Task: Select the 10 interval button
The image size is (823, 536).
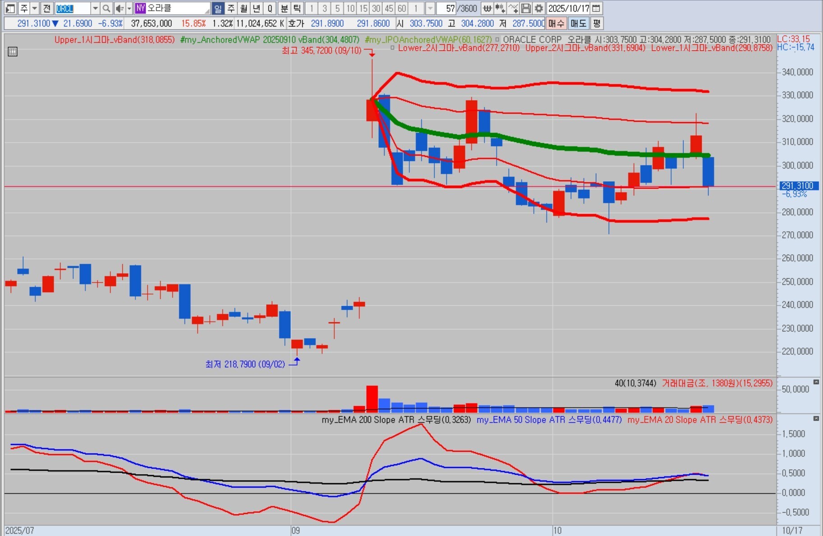Action: tap(350, 8)
